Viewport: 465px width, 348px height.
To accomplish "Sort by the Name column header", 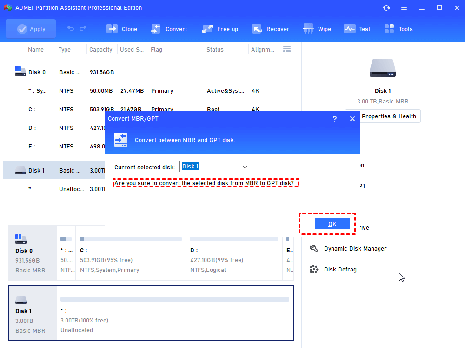I will pyautogui.click(x=36, y=50).
